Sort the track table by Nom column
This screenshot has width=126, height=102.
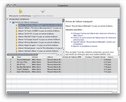(x=24, y=57)
